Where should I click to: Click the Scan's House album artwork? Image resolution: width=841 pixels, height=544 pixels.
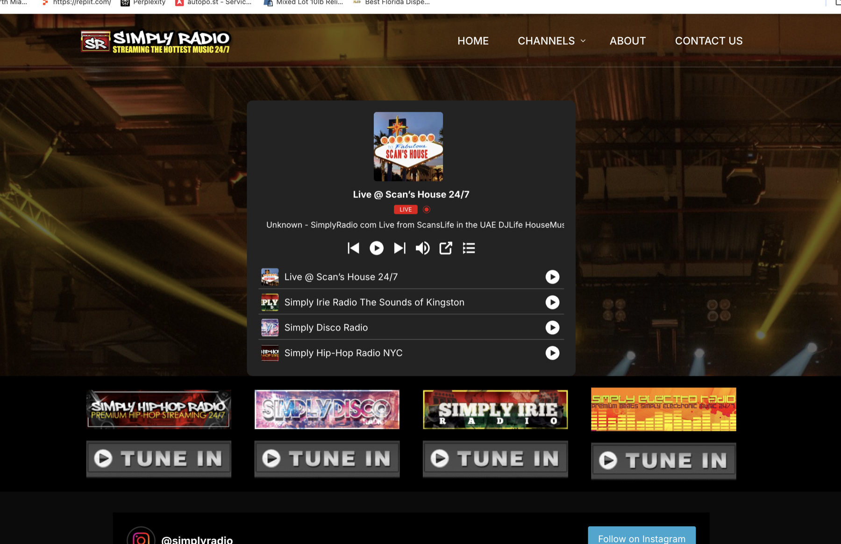pos(408,146)
